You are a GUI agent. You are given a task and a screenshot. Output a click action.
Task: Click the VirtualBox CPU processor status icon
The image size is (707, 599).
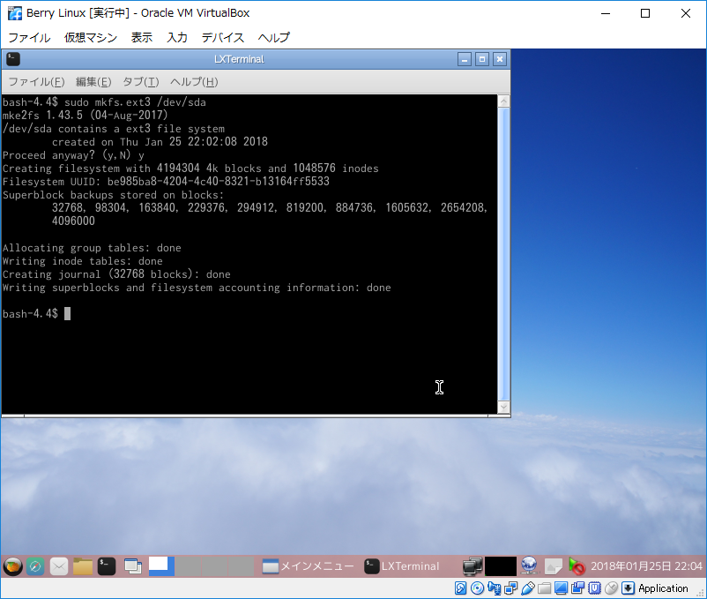click(594, 588)
